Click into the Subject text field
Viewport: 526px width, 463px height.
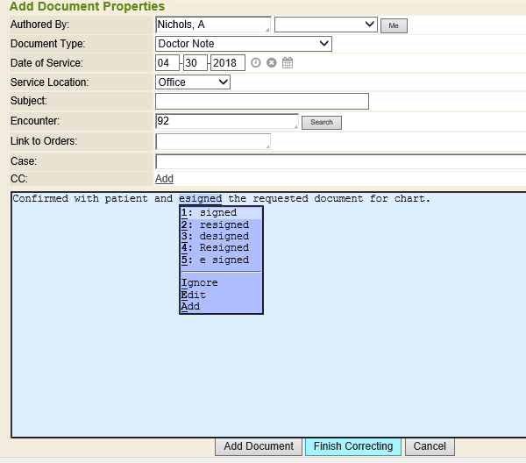pyautogui.click(x=261, y=102)
